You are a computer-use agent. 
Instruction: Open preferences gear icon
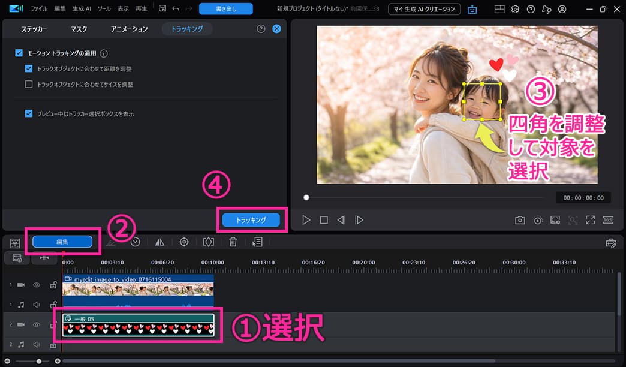tap(516, 9)
